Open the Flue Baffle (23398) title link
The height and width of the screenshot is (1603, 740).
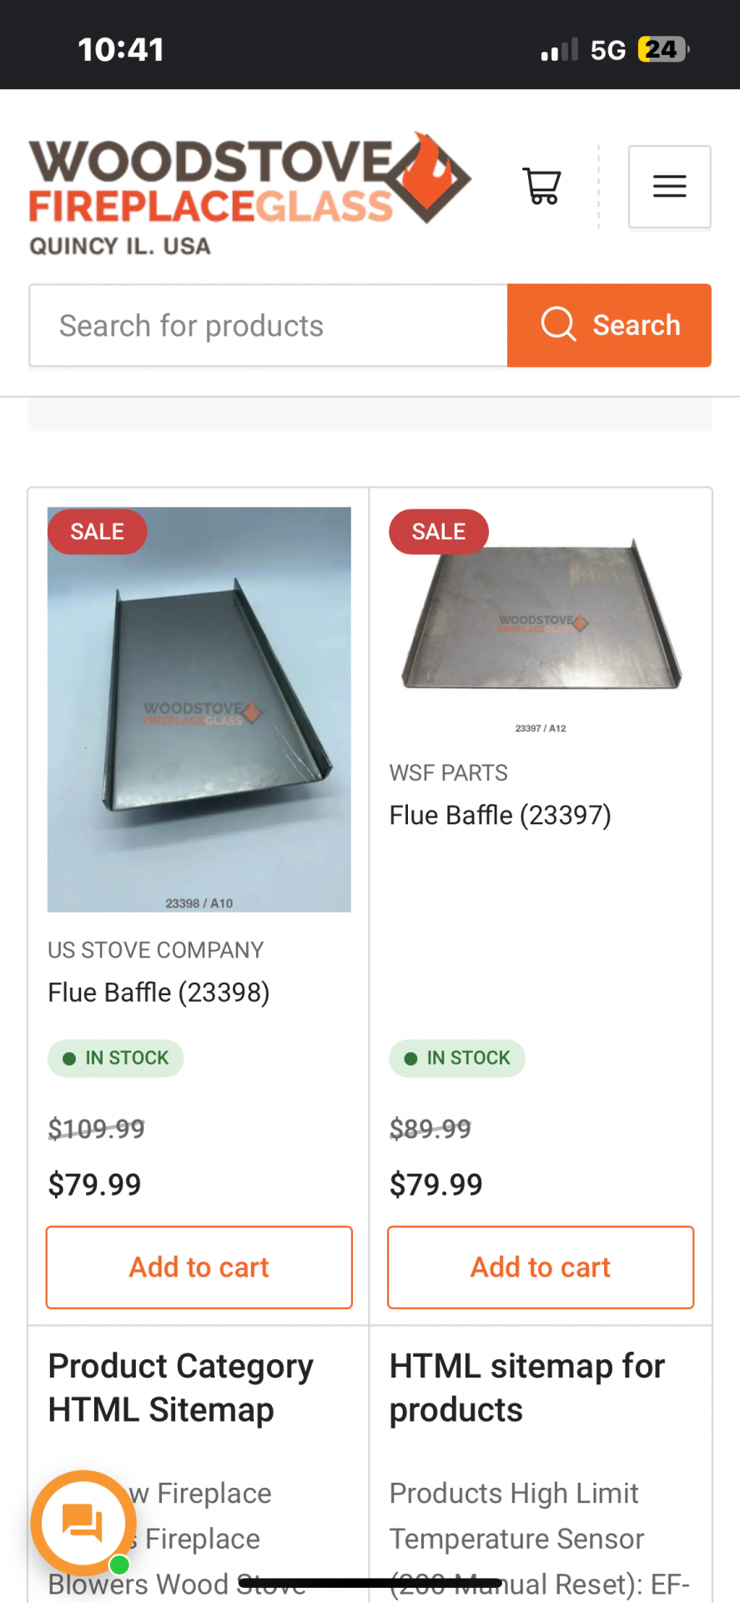[159, 993]
